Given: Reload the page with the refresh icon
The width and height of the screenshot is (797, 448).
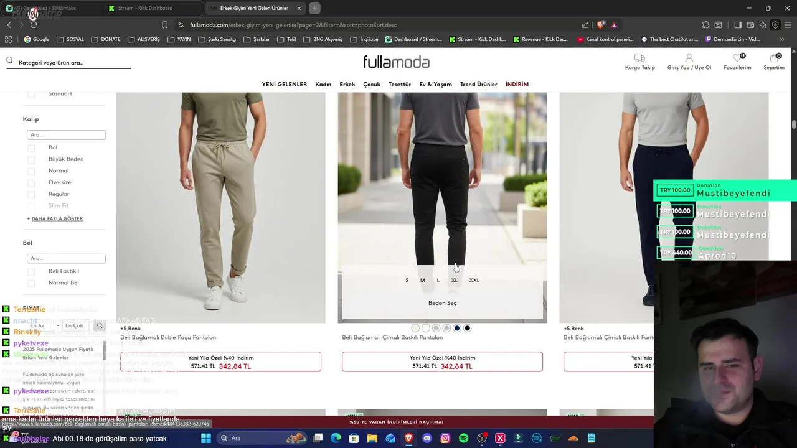Looking at the screenshot, I should pos(34,25).
